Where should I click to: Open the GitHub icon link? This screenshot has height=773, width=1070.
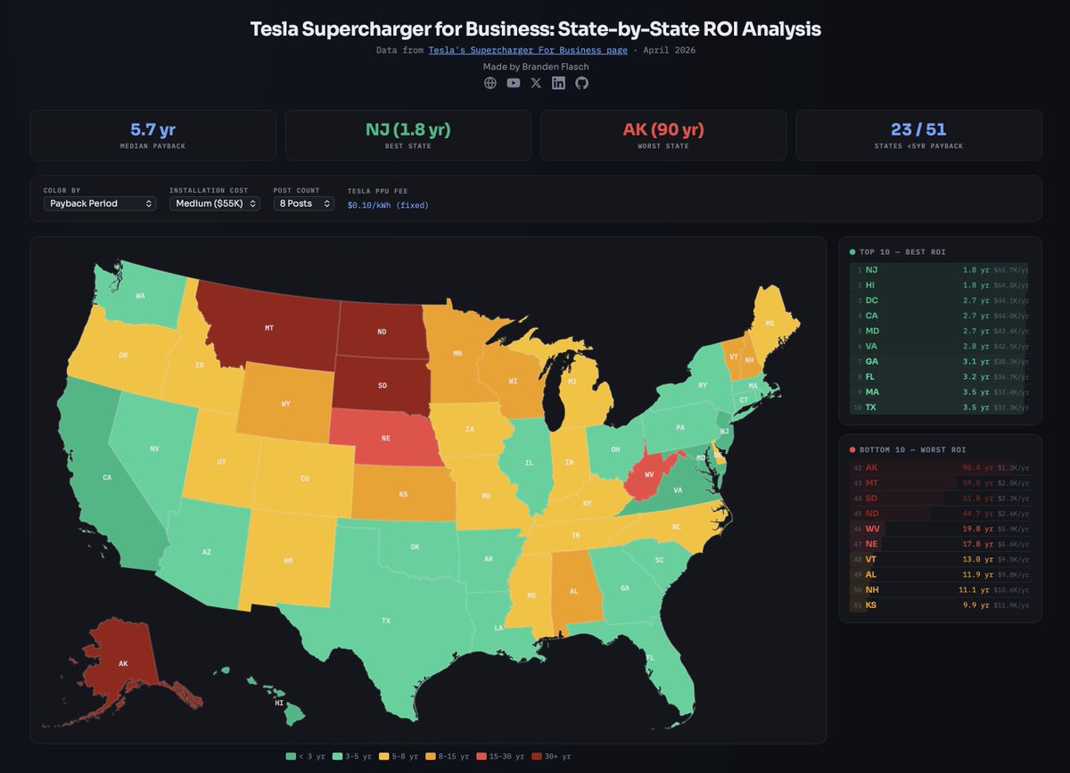pos(581,83)
